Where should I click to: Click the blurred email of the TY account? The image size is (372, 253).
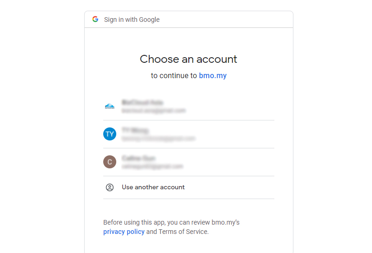tap(158, 139)
